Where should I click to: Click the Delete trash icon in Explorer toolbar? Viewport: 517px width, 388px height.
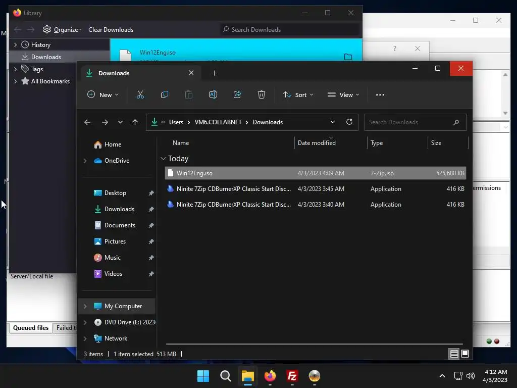click(x=261, y=94)
